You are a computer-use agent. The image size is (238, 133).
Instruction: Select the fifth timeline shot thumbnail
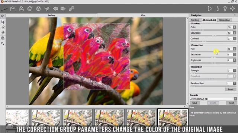click(141, 117)
